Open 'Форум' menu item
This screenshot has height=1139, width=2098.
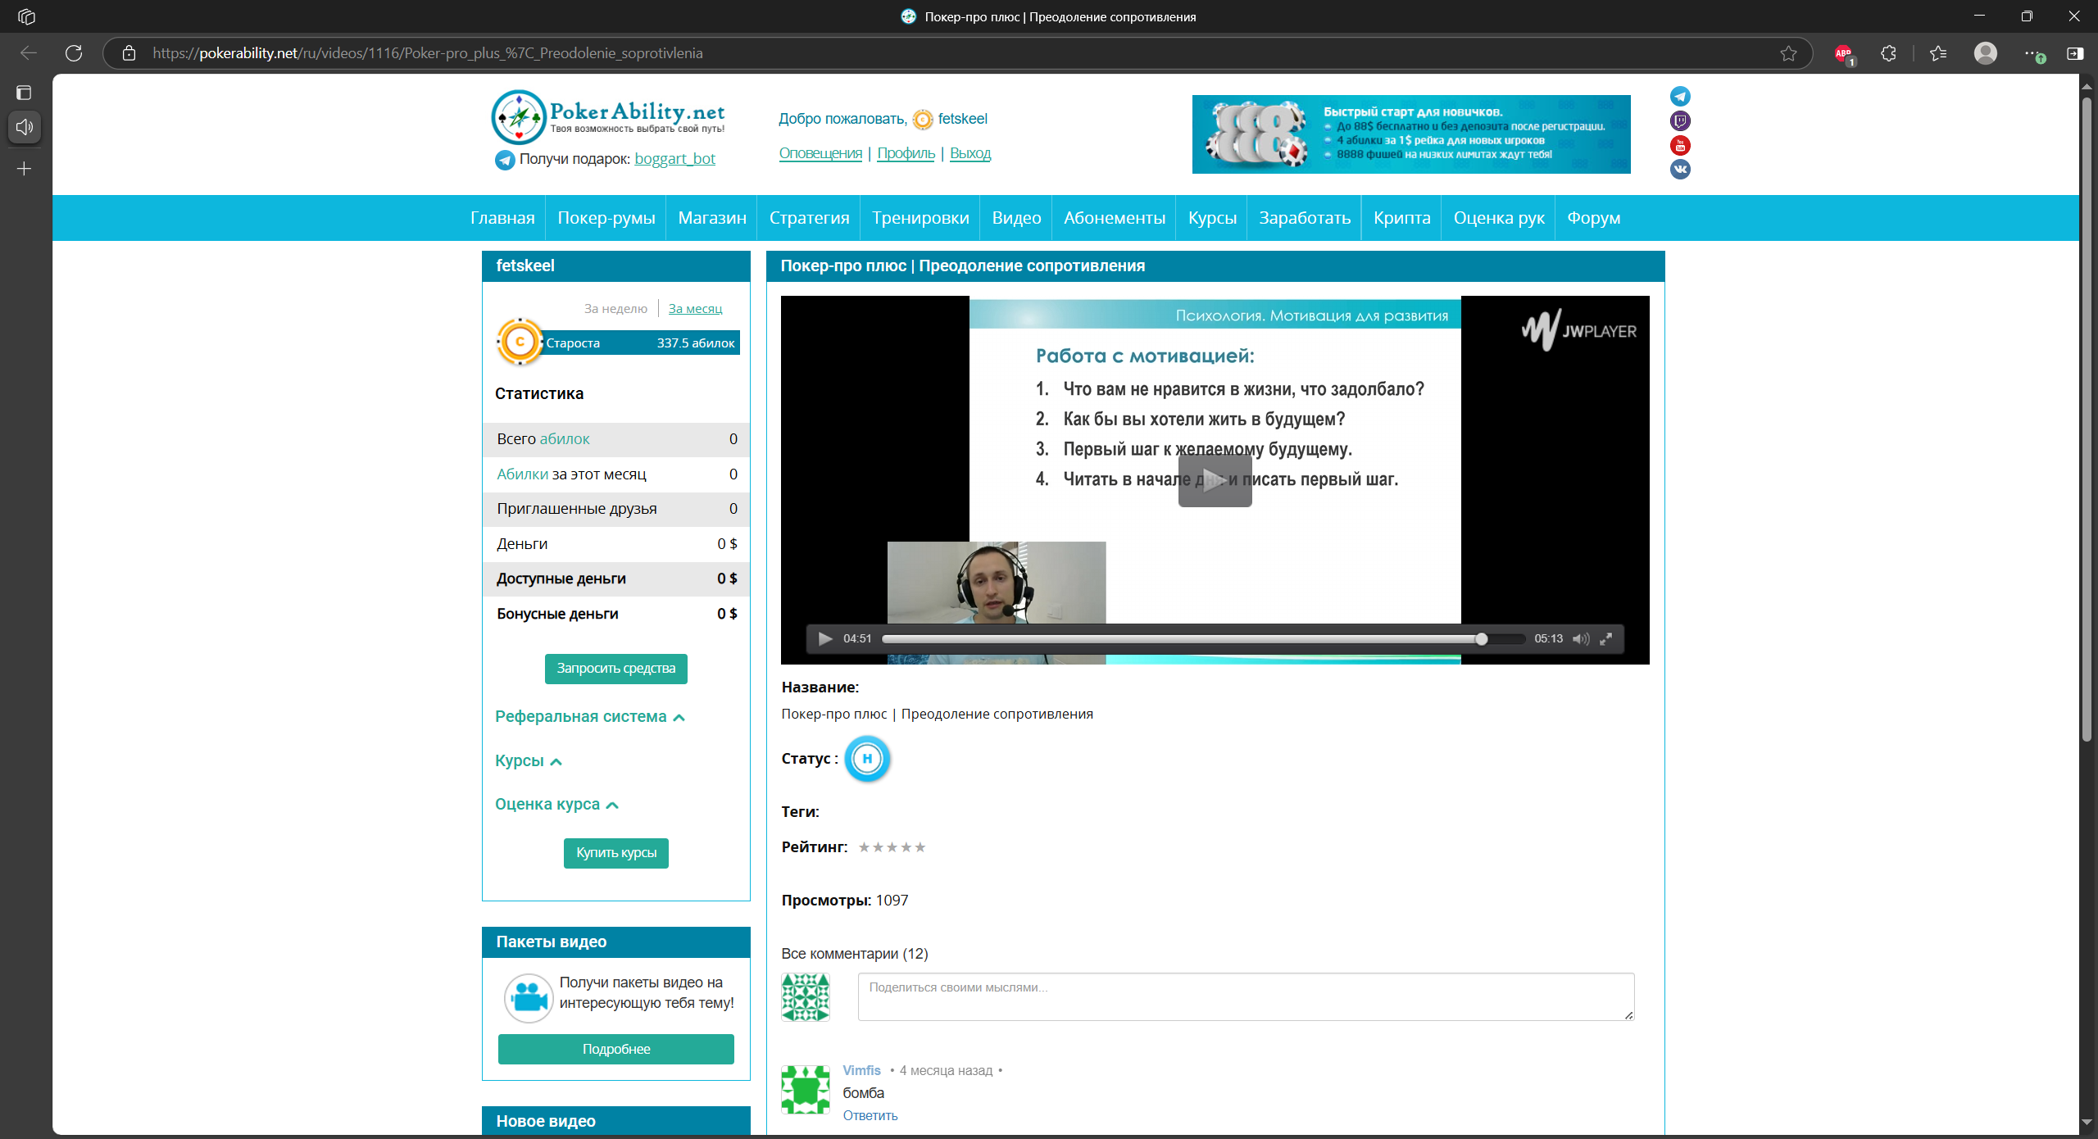pos(1594,218)
